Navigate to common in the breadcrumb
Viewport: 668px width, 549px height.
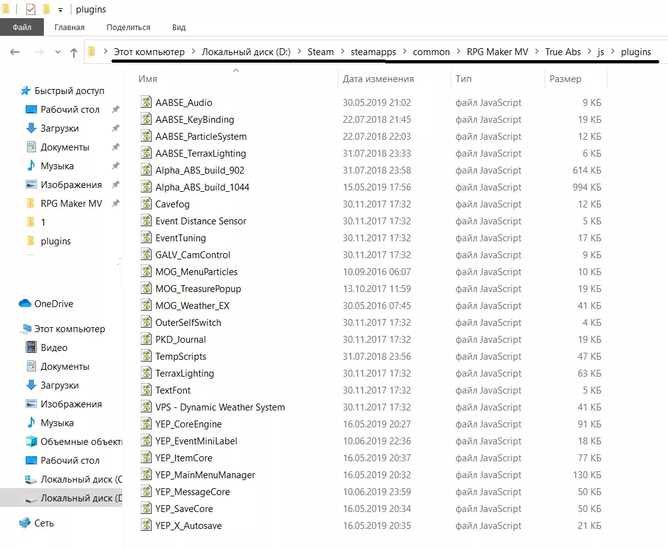point(431,52)
